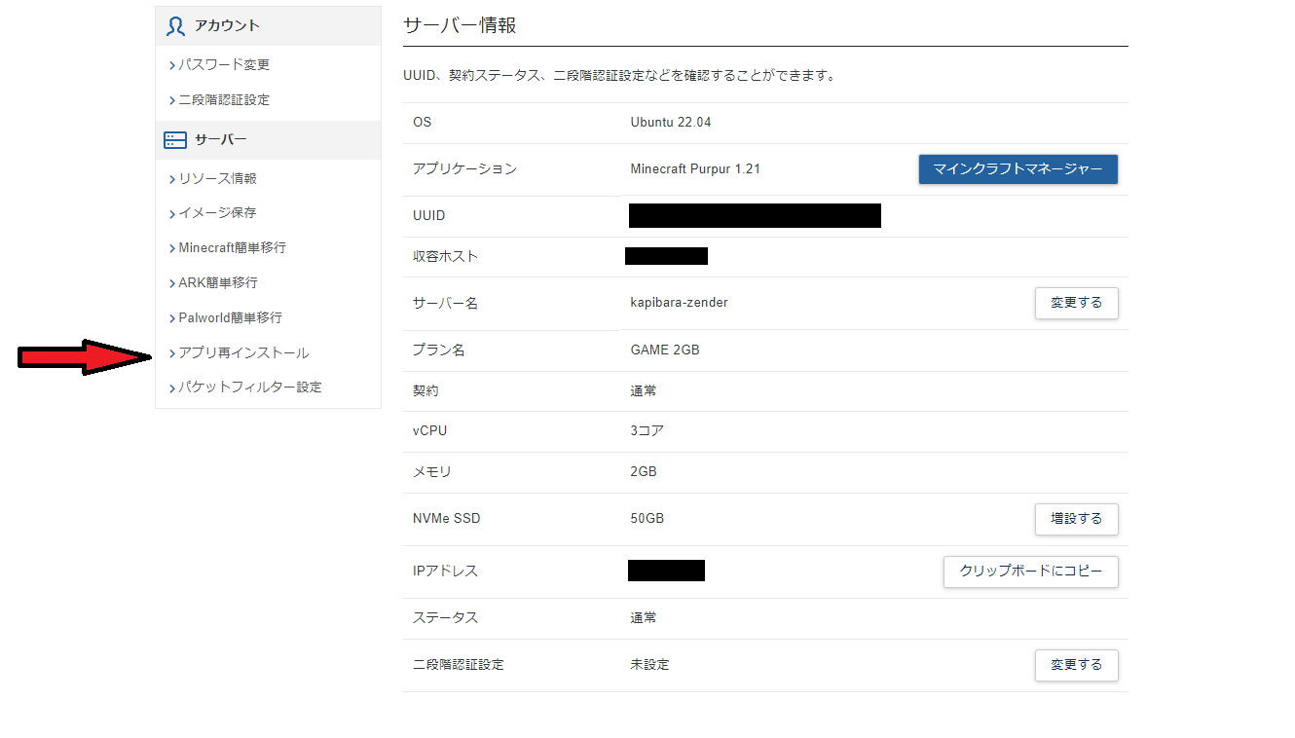This screenshot has width=1295, height=738.
Task: Launch マインクラフトマネージャー button
Action: (1017, 169)
